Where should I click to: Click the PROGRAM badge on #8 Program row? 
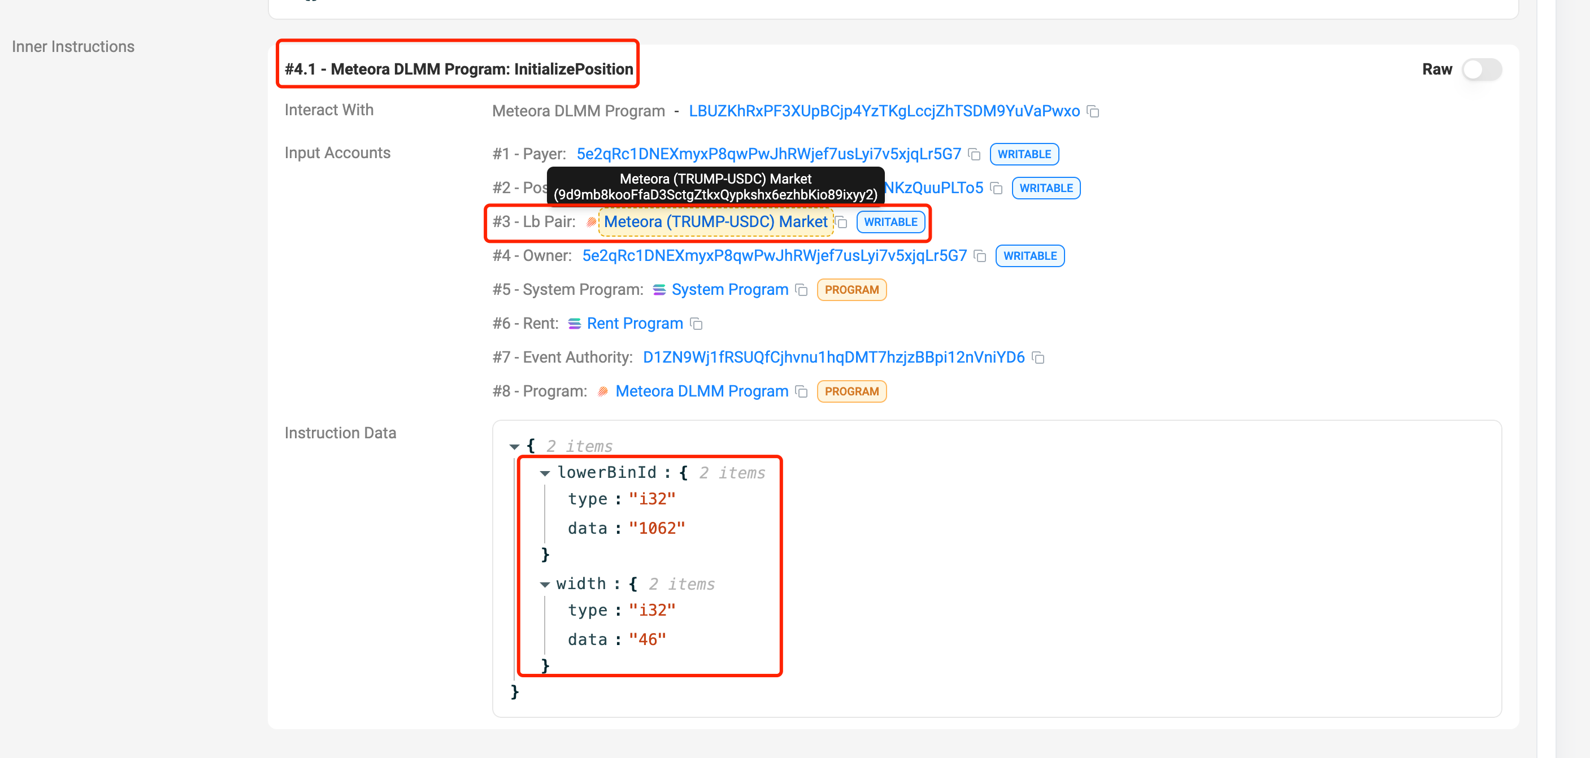tap(851, 392)
